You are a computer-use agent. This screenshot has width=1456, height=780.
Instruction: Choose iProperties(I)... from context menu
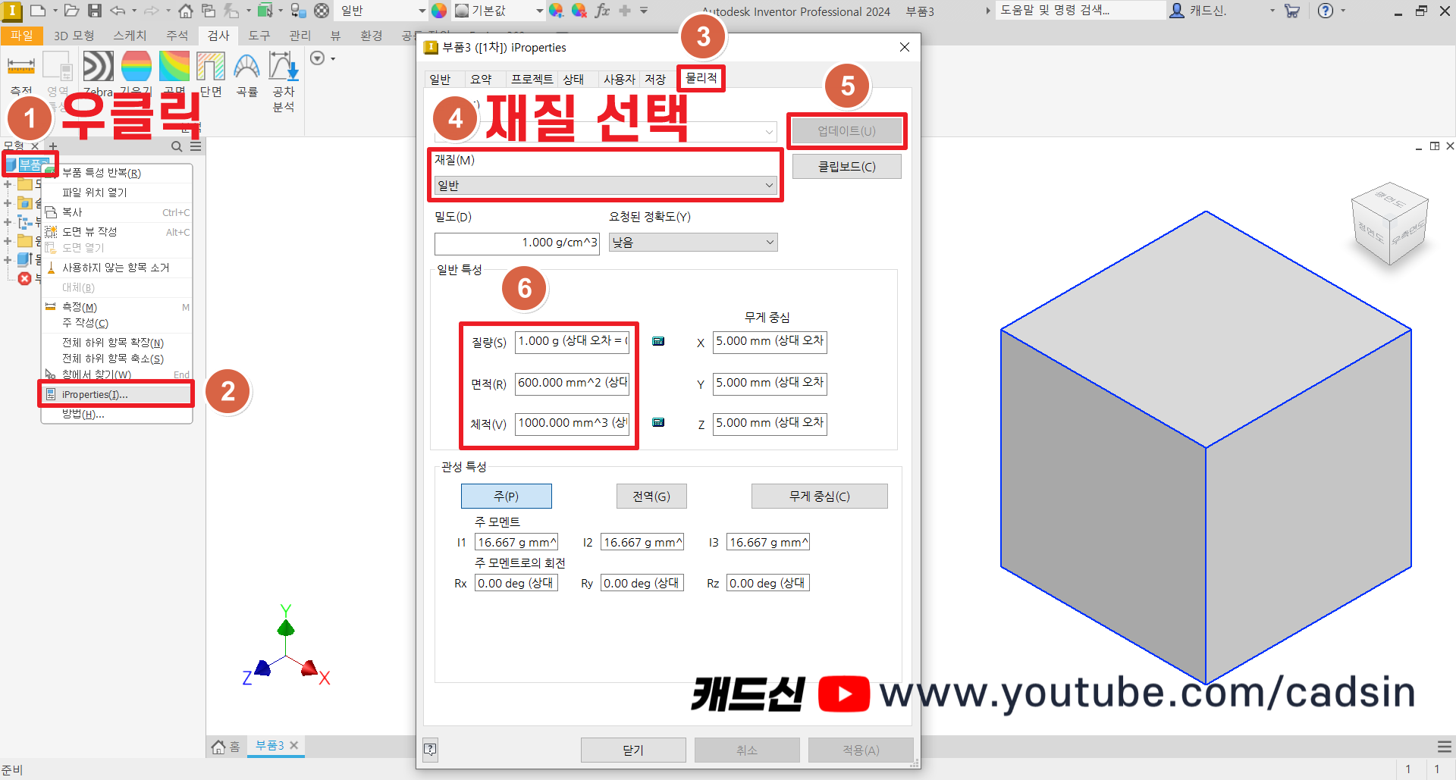[x=117, y=394]
